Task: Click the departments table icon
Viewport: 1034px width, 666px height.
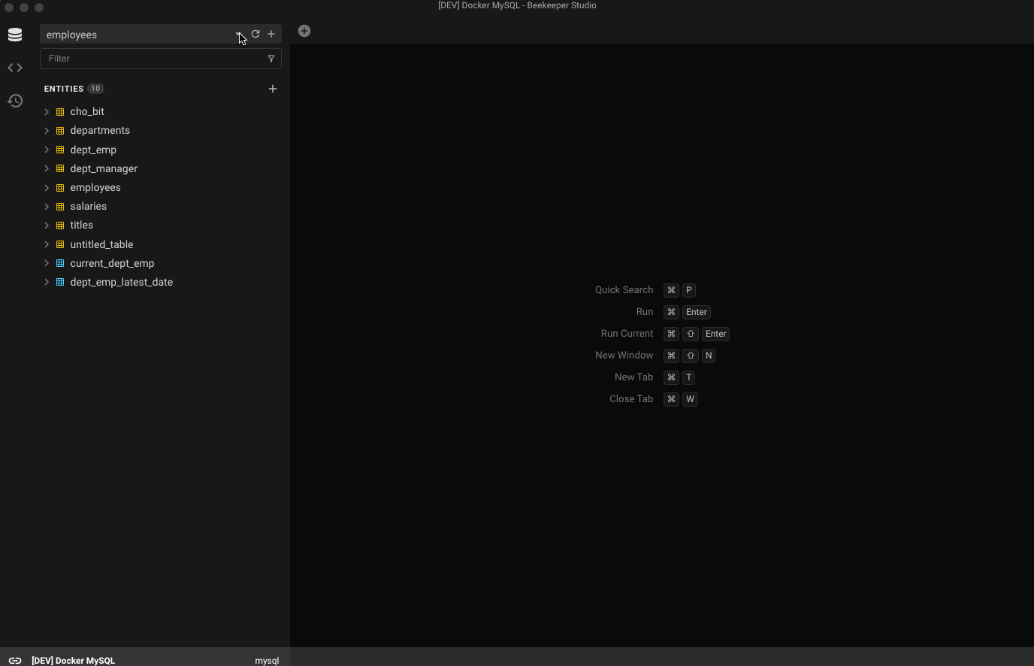Action: (60, 130)
